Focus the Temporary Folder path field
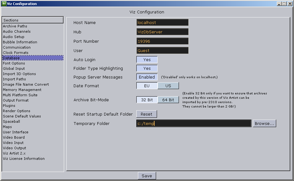Screen dimensions: 294x181 tap(194, 124)
